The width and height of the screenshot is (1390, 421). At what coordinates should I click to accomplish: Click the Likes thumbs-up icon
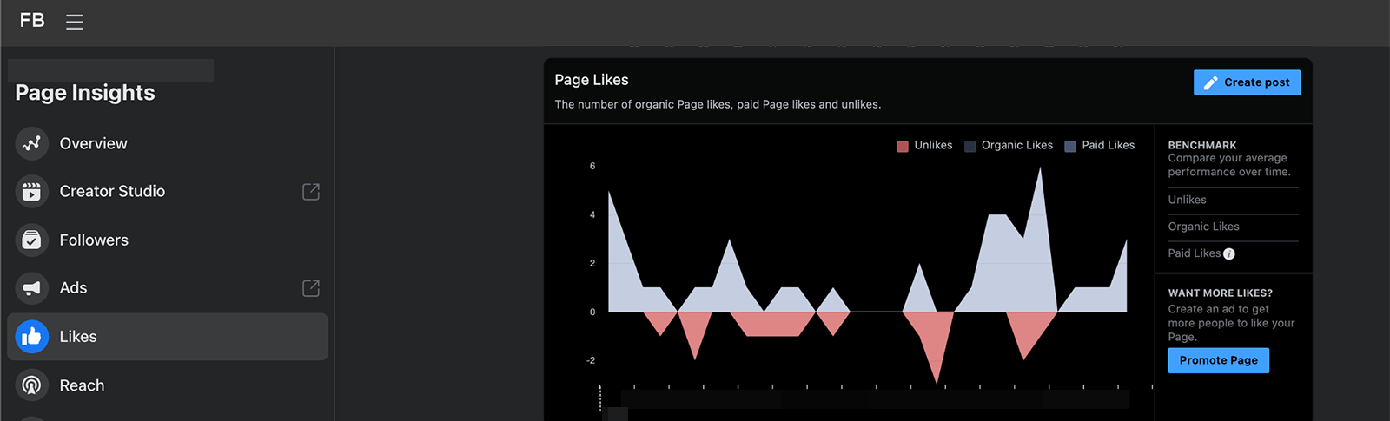(31, 337)
